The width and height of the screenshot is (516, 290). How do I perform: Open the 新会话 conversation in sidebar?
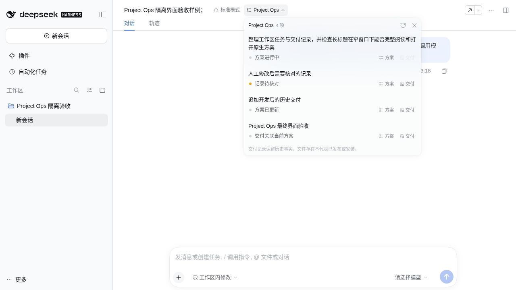(x=56, y=120)
